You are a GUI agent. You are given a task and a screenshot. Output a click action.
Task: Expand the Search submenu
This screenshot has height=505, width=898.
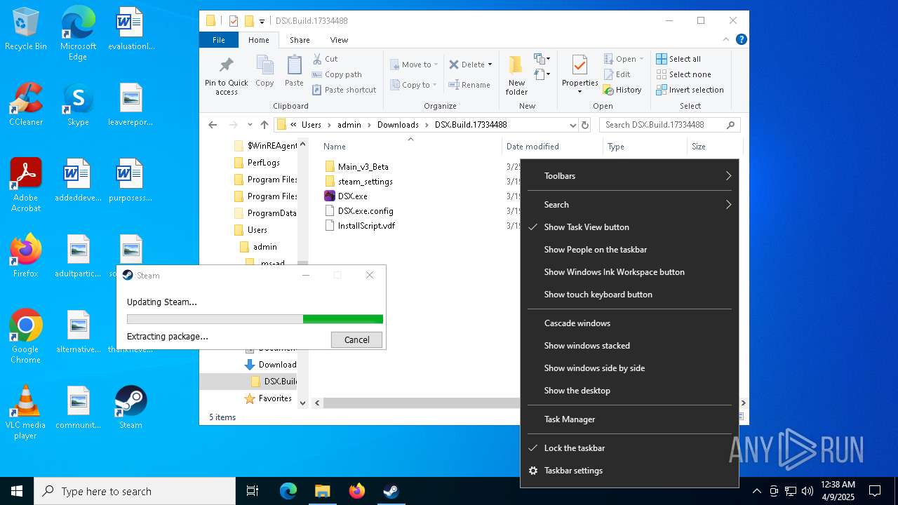tap(629, 205)
